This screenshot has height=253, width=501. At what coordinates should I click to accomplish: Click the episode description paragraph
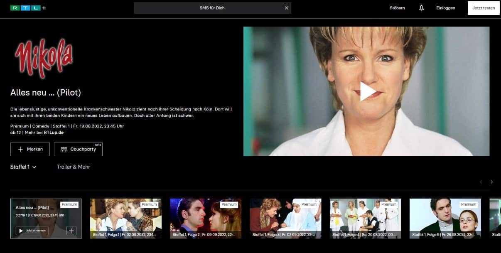pos(121,112)
